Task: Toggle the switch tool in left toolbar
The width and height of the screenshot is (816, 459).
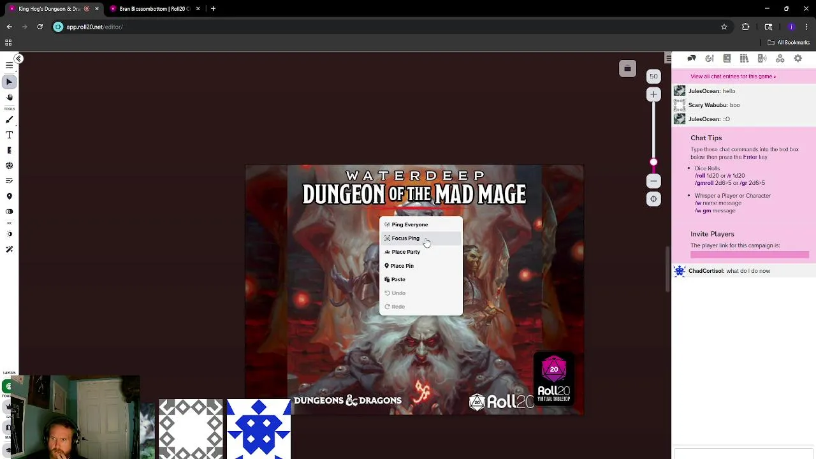Action: click(10, 212)
